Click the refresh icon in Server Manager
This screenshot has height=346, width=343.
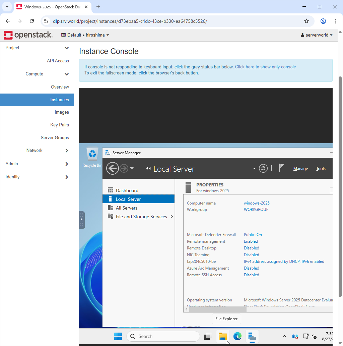[x=263, y=168]
